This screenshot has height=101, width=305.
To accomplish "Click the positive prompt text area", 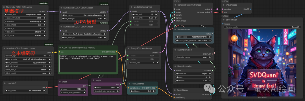I will tap(88, 64).
